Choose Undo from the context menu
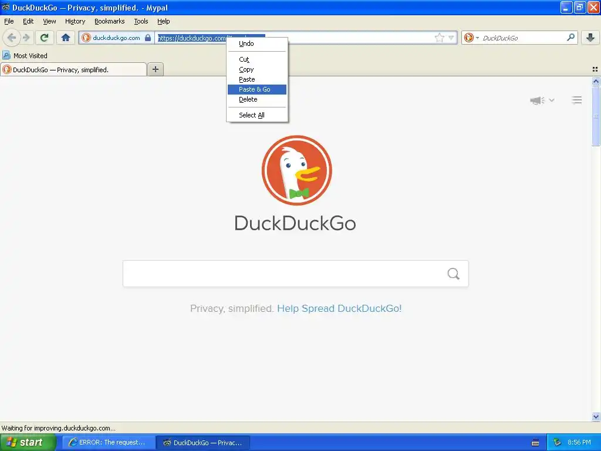This screenshot has height=451, width=601. point(257,43)
